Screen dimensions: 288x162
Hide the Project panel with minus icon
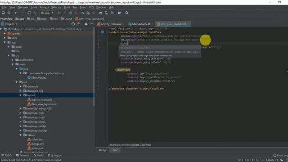(92, 24)
